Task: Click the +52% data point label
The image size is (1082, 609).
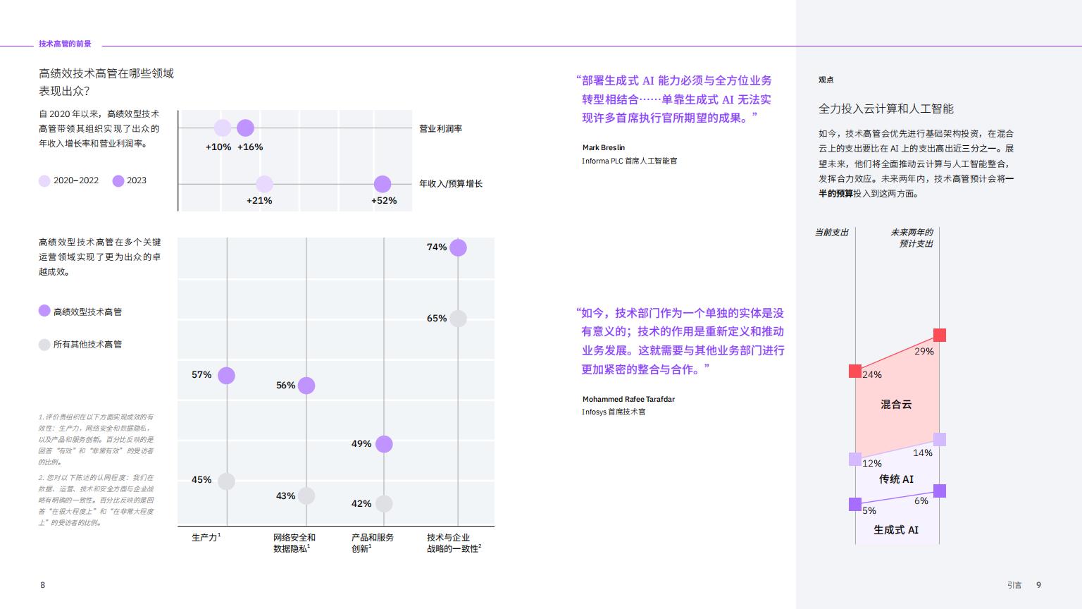Action: click(384, 200)
